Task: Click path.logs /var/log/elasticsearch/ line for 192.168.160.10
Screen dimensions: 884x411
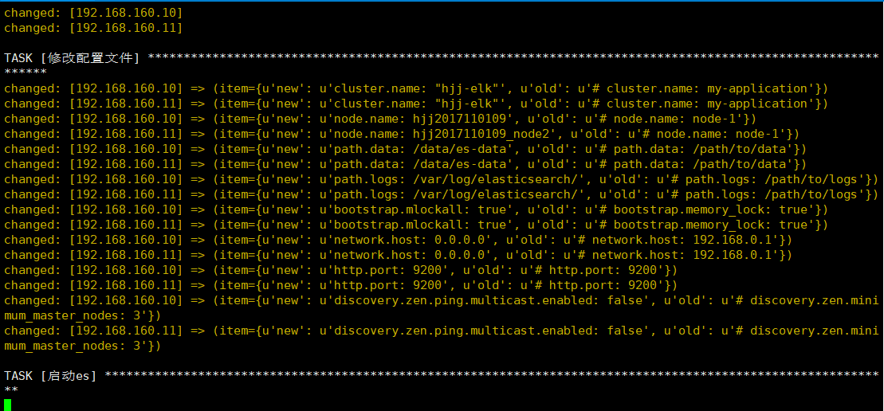Action: click(442, 179)
